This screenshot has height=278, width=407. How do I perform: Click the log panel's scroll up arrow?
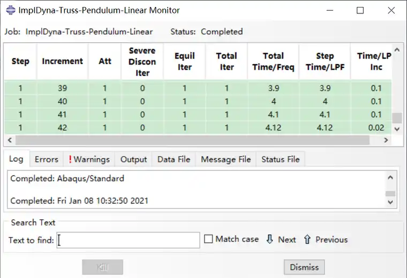(390, 177)
